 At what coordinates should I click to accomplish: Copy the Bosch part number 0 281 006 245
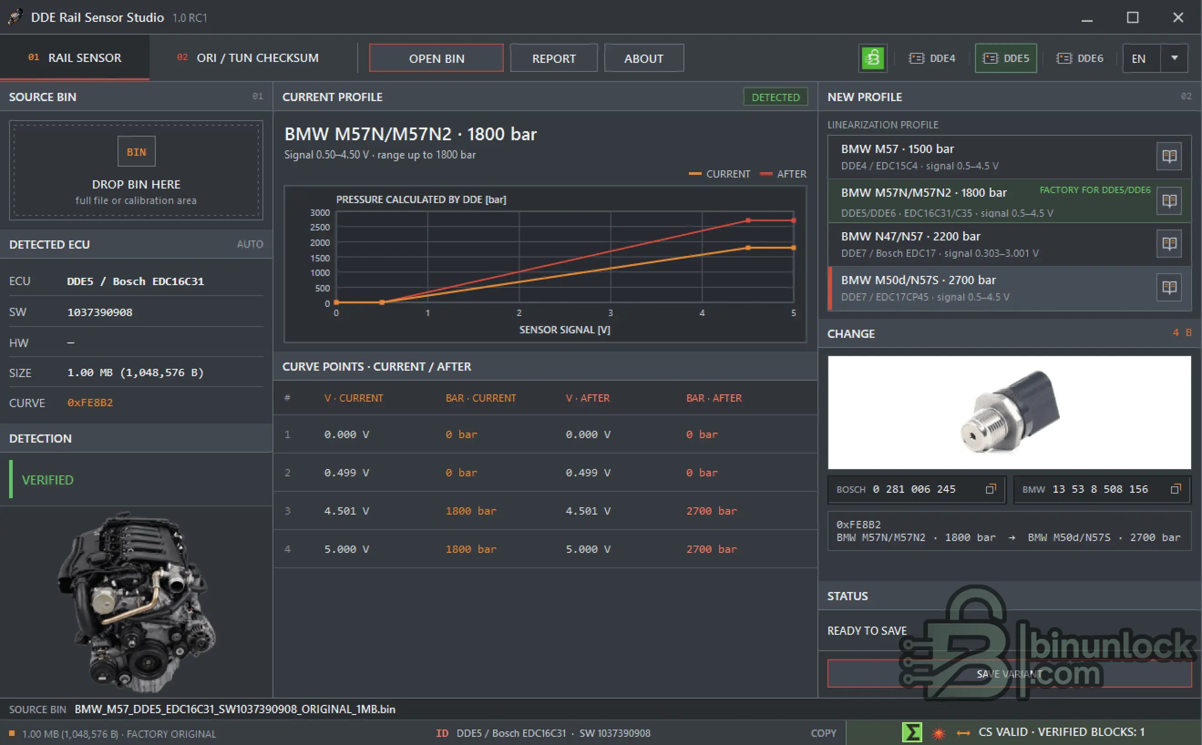991,489
